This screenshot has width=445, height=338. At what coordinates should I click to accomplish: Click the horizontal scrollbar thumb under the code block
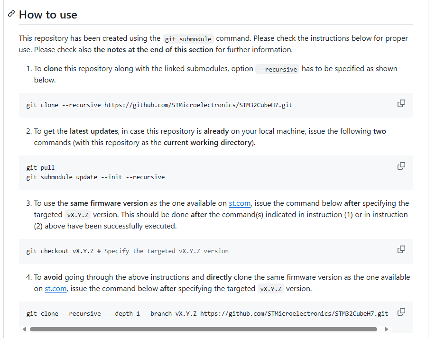tap(204, 329)
